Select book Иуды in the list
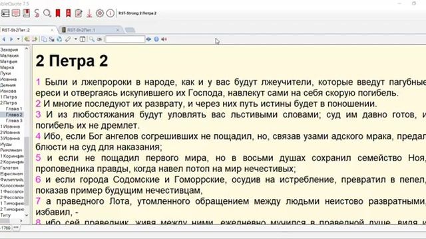 tap(6, 144)
